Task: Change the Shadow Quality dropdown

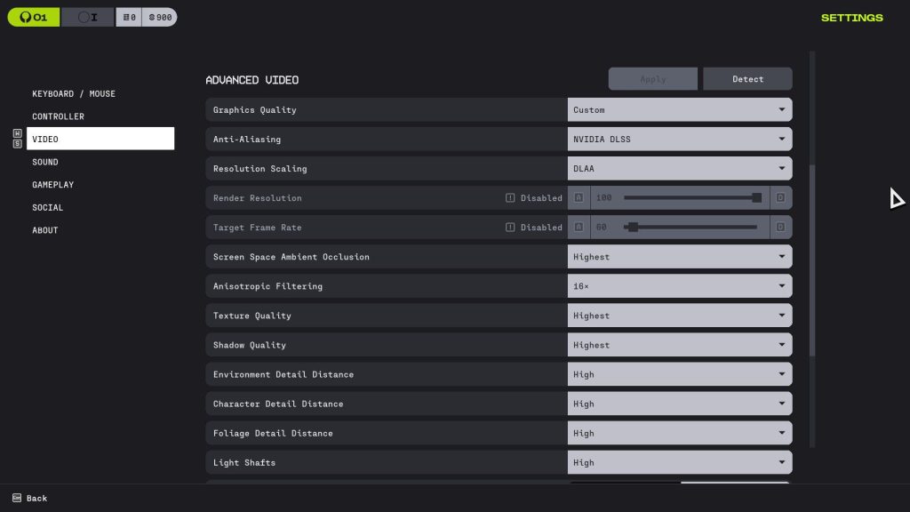Action: pyautogui.click(x=680, y=345)
